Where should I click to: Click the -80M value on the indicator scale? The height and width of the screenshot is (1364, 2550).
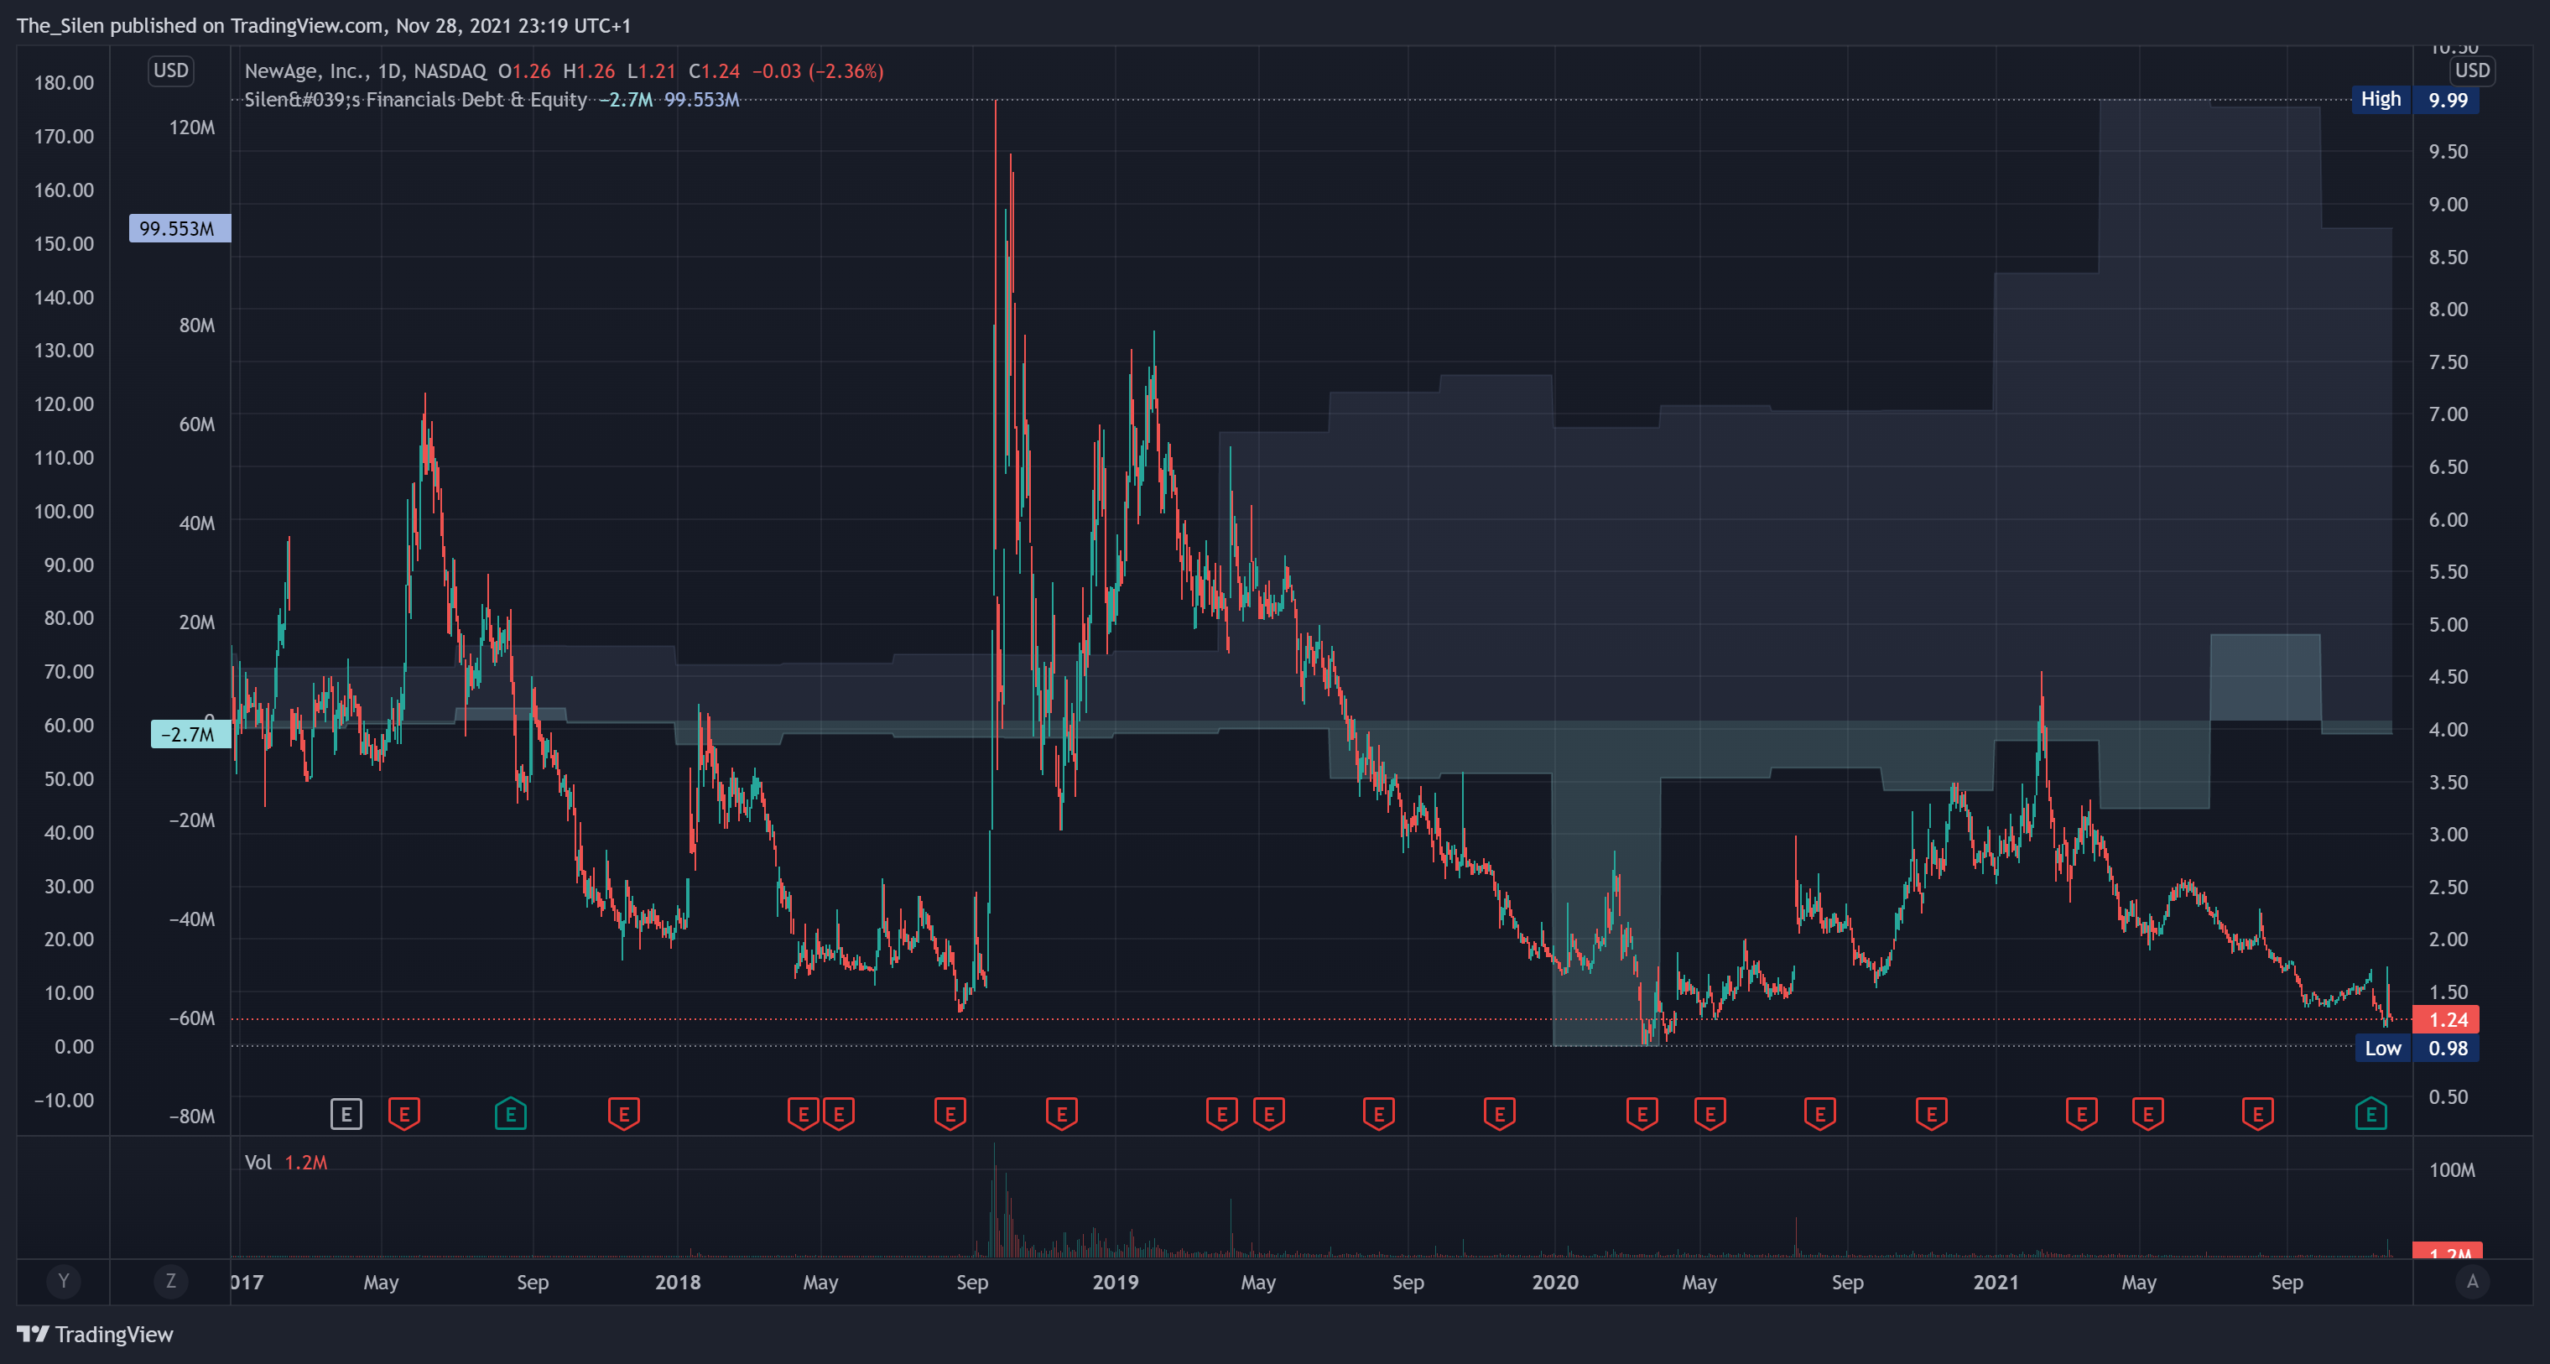[x=192, y=1117]
